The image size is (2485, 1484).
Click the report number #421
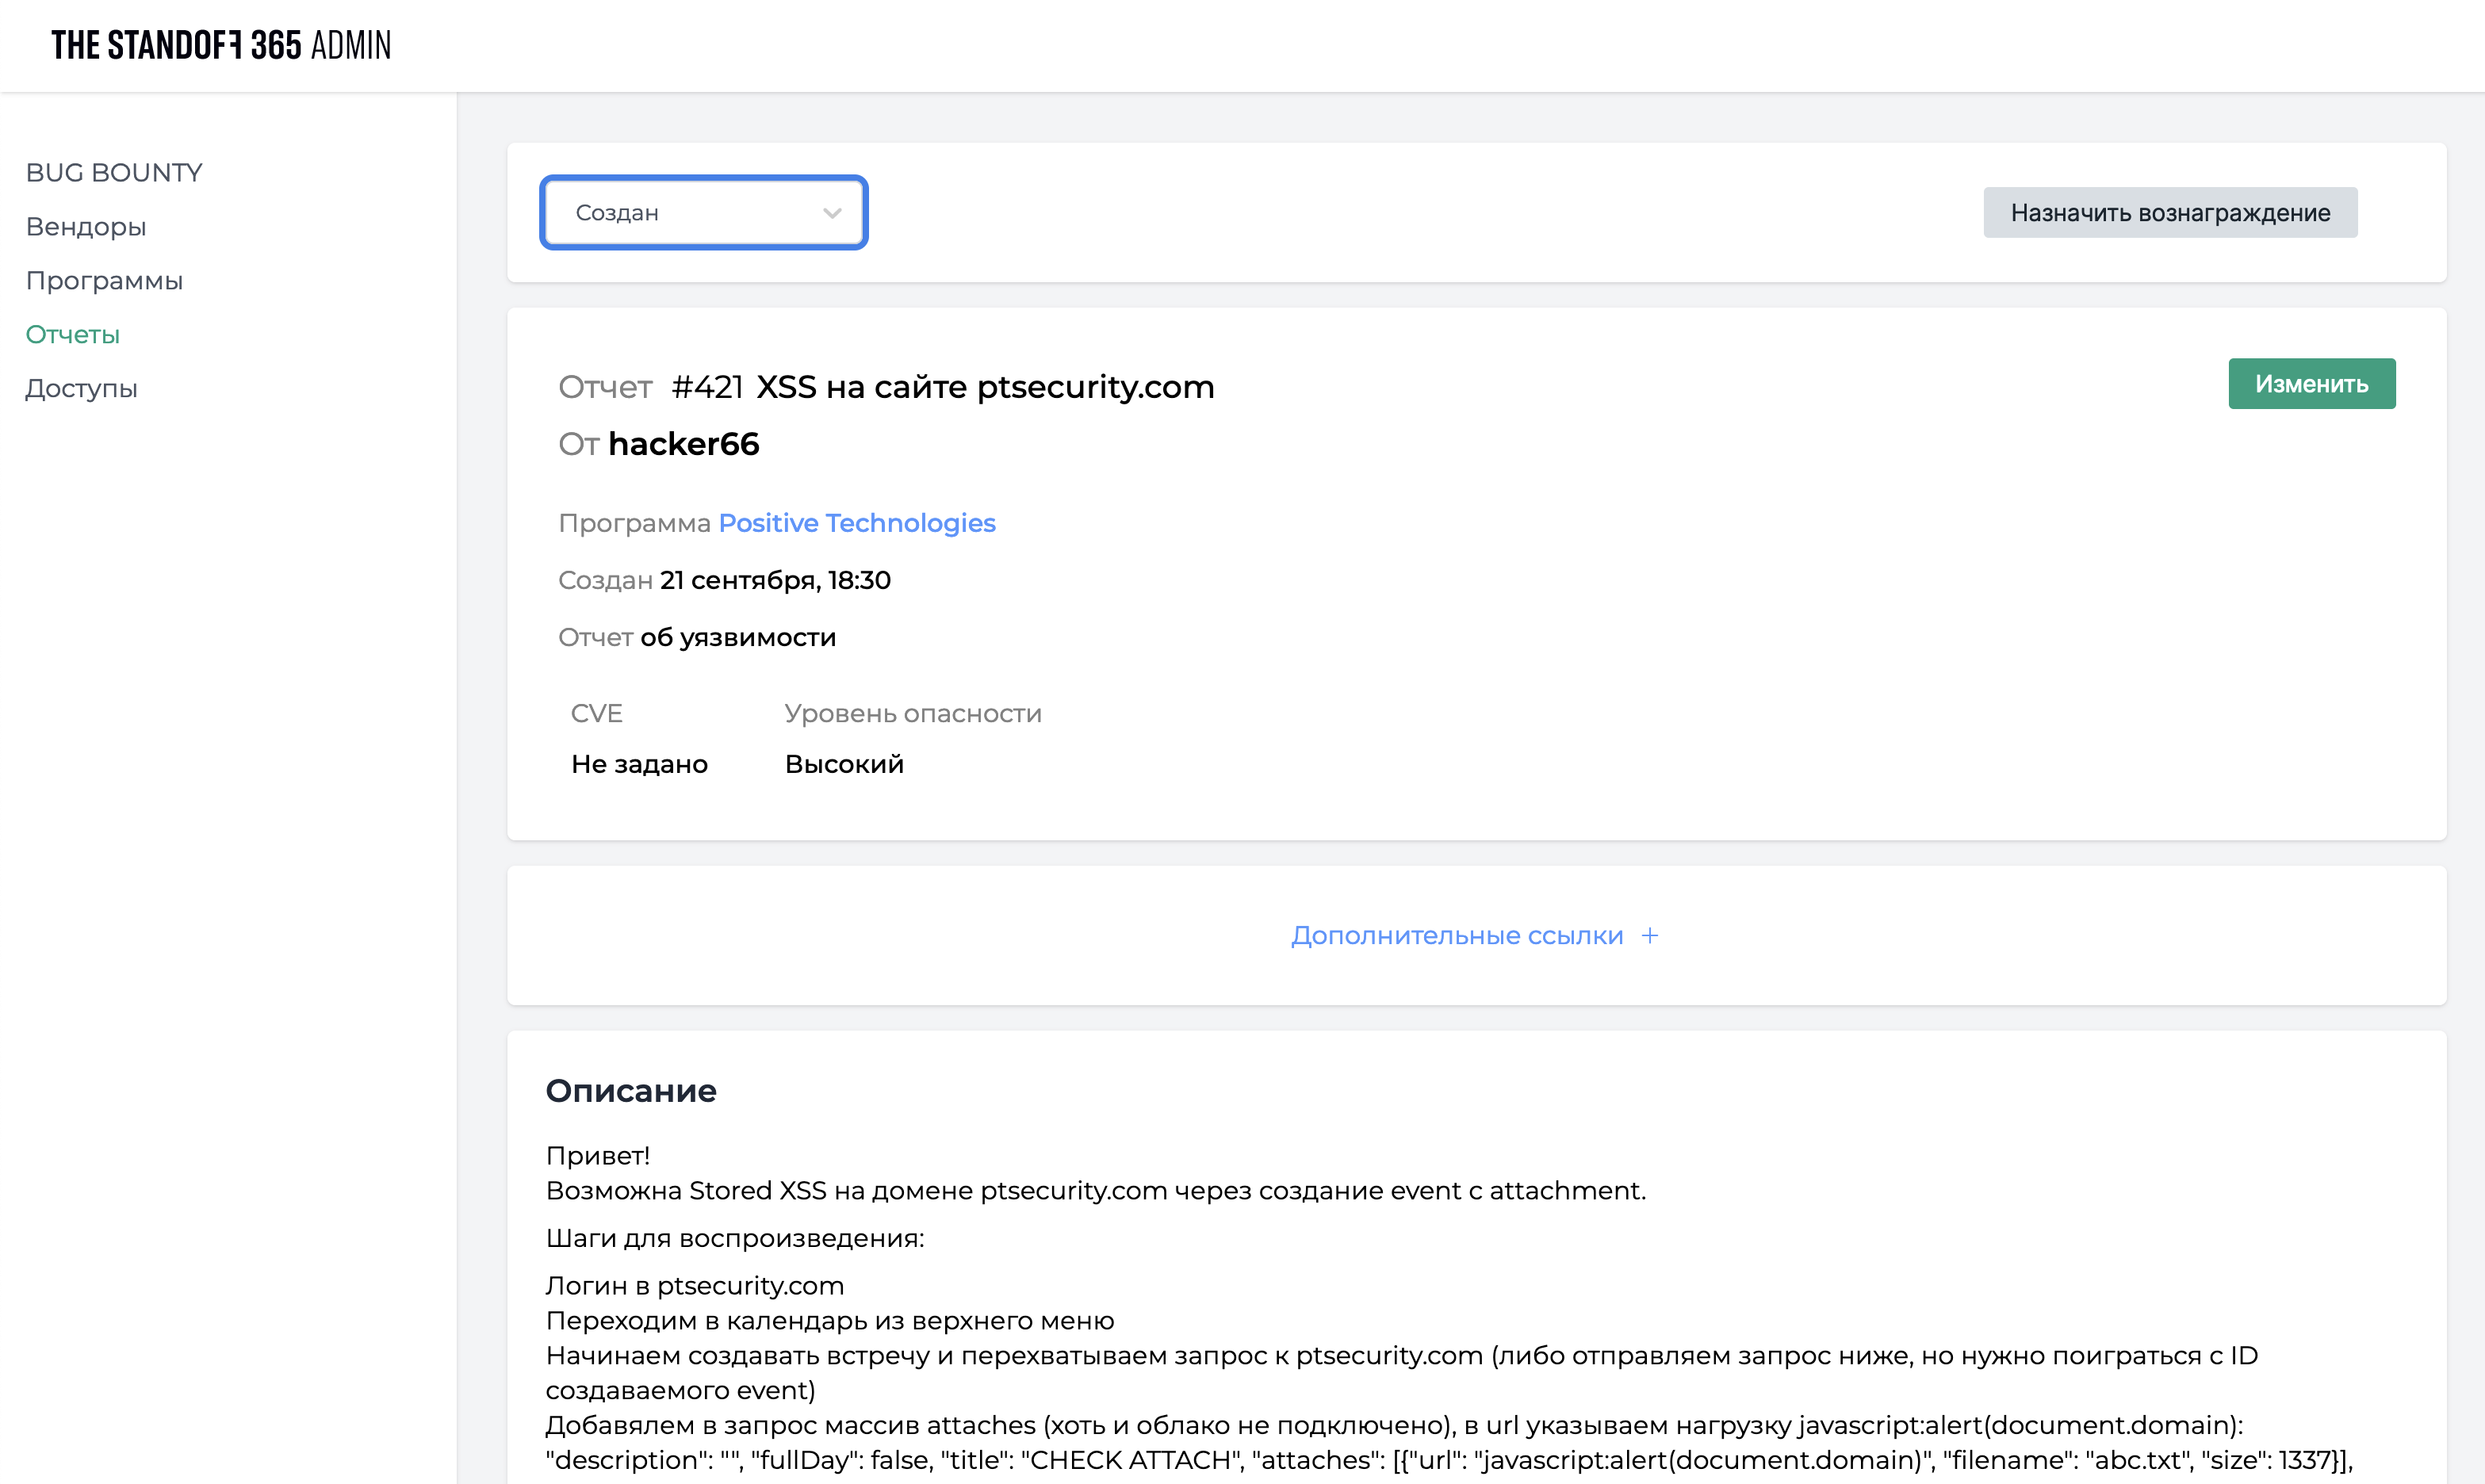707,387
